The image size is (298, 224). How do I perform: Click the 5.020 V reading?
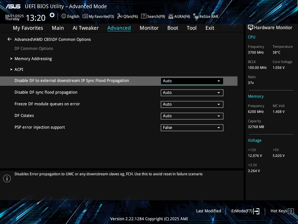pos(279,156)
